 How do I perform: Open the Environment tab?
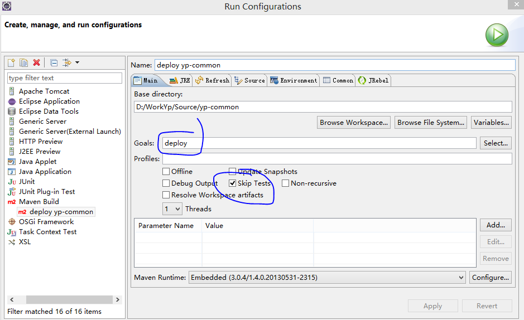294,80
